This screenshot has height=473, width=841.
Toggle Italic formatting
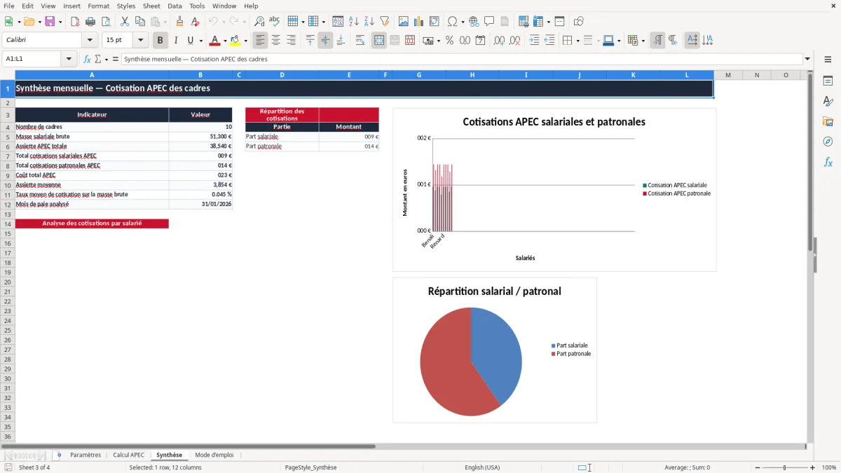(176, 41)
